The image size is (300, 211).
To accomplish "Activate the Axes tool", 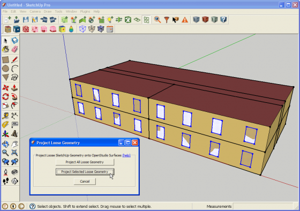I will point(5,134).
